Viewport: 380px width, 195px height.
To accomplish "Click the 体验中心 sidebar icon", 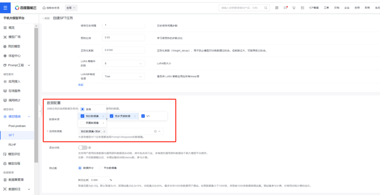I will [5, 56].
